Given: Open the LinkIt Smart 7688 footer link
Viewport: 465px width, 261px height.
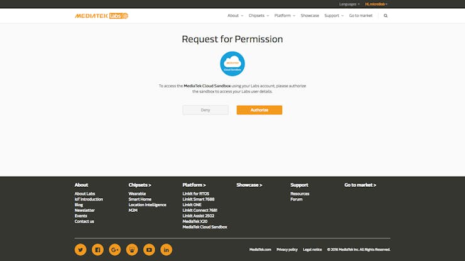Looking at the screenshot, I should (199, 199).
